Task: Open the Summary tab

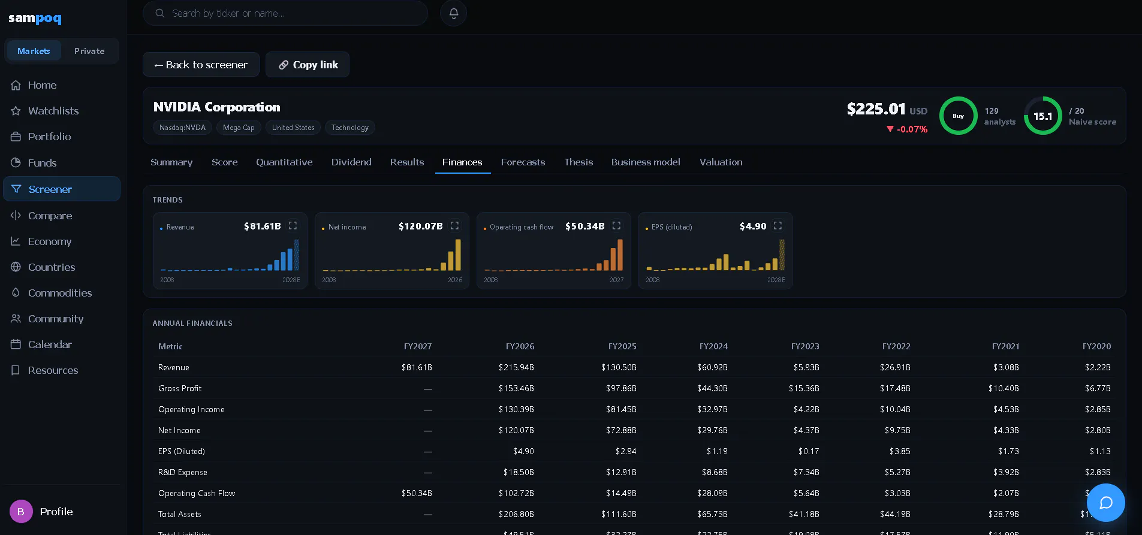Action: (x=171, y=162)
